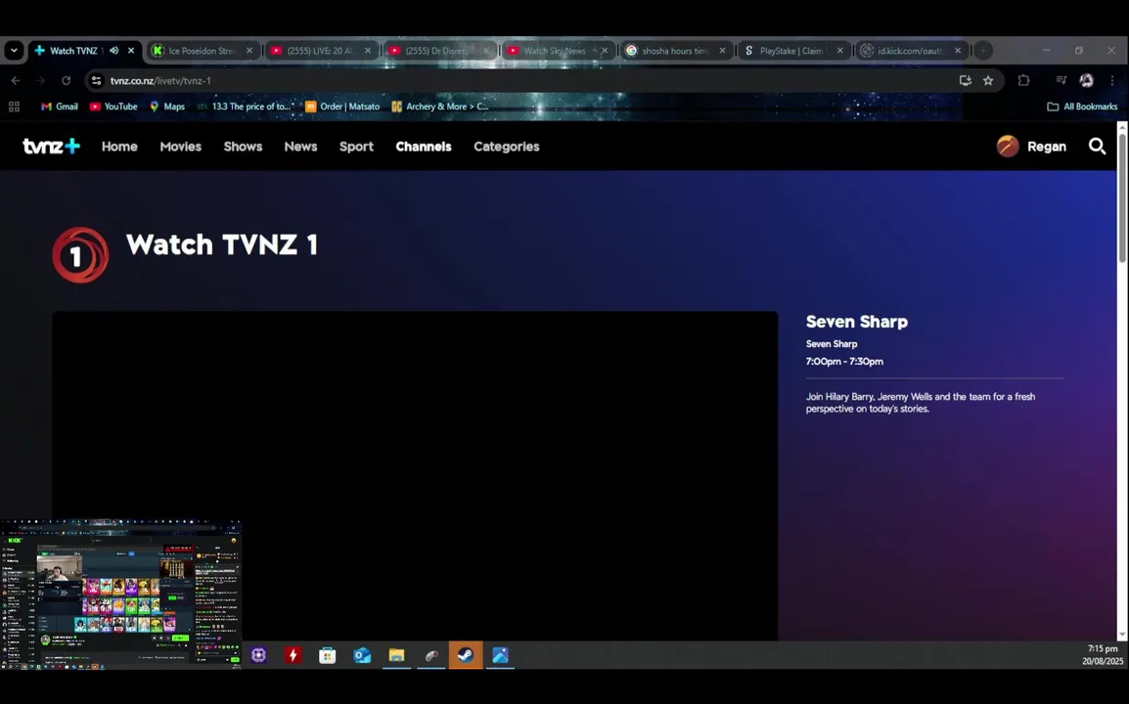Click the black live video player
The width and height of the screenshot is (1129, 704).
pyautogui.click(x=415, y=476)
